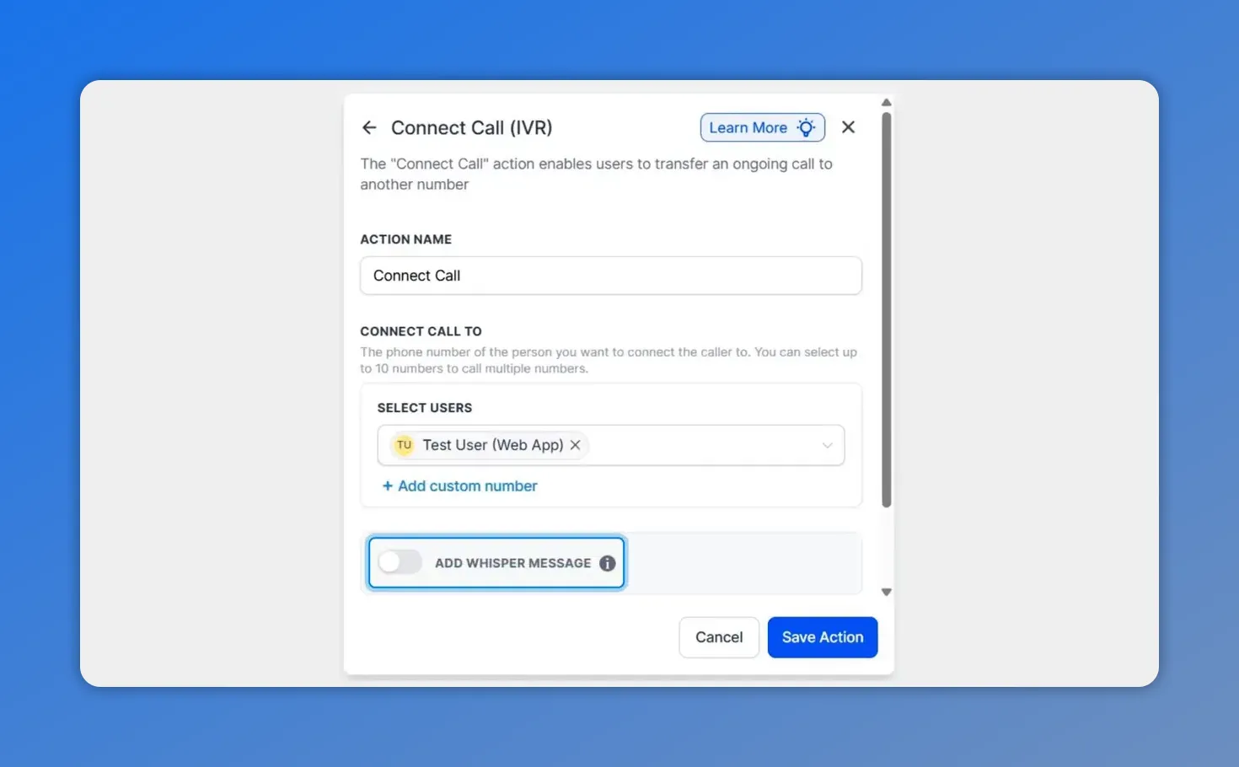Screen dimensions: 1239x767
Task: Click the plus icon before Add custom number
Action: click(x=388, y=485)
